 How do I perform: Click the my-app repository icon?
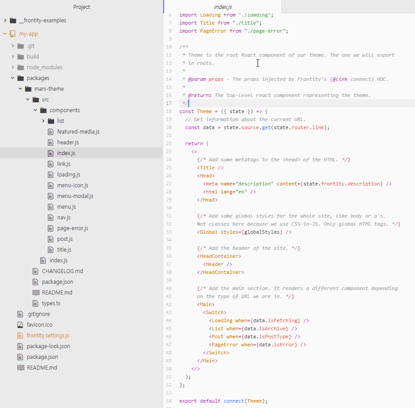pyautogui.click(x=13, y=34)
